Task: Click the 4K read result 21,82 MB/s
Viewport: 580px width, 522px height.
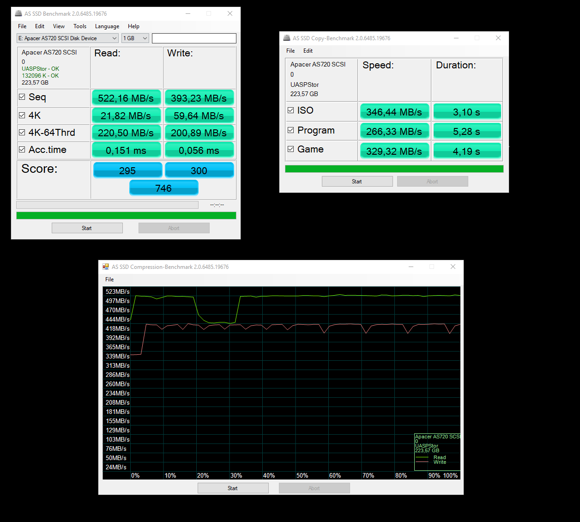Action: tap(127, 115)
